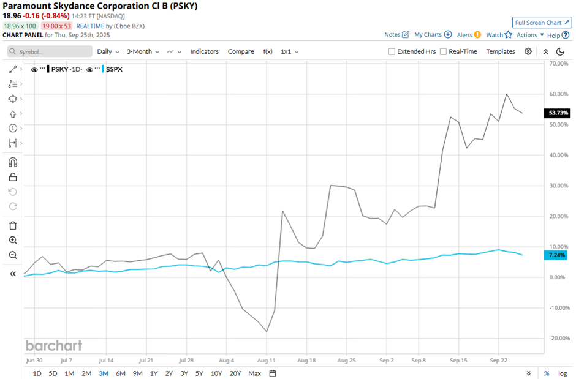Select the 10Y time range
576x379 pixels.
pos(216,373)
